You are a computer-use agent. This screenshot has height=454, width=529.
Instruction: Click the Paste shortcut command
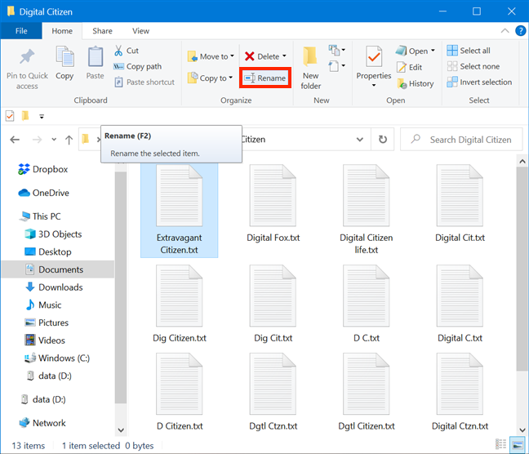click(x=144, y=82)
